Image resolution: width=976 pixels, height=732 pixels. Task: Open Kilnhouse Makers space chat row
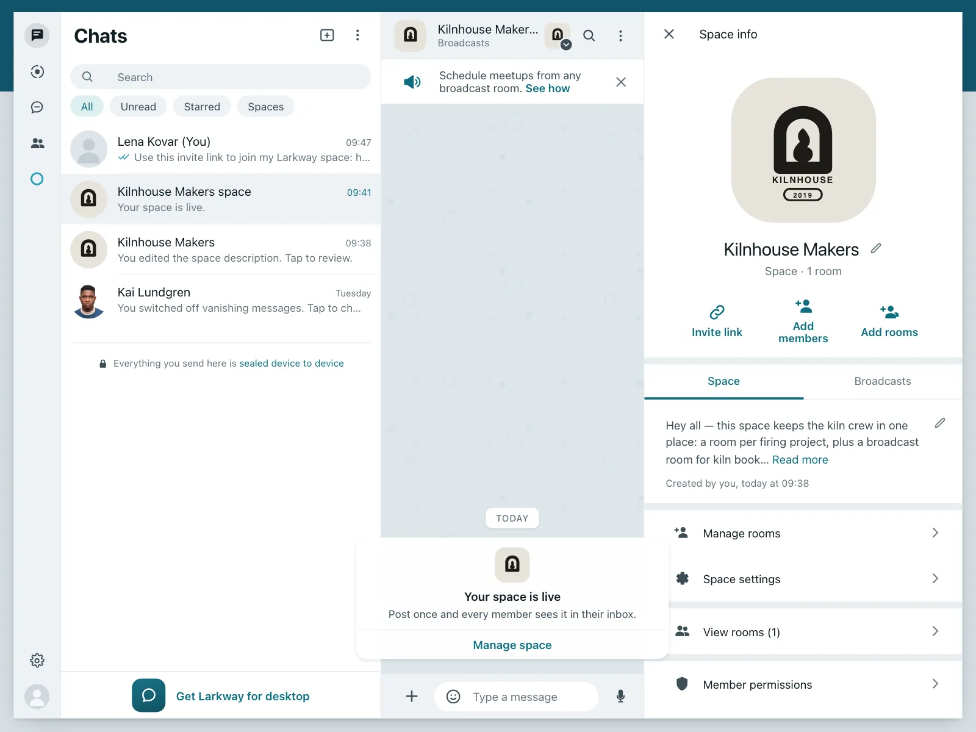coord(221,199)
